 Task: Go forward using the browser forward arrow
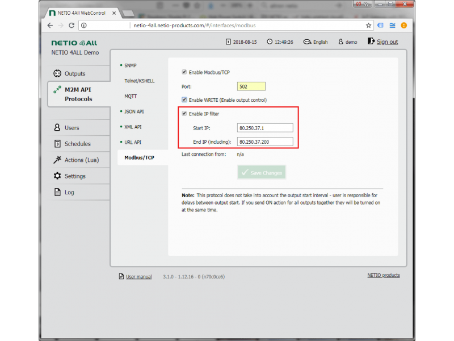click(x=61, y=26)
